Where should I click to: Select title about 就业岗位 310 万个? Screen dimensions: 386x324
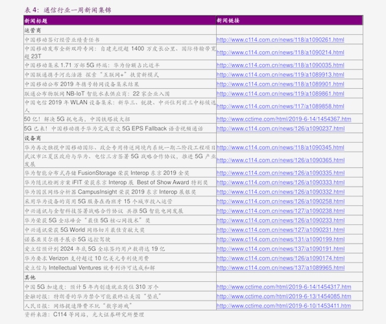[91, 287]
